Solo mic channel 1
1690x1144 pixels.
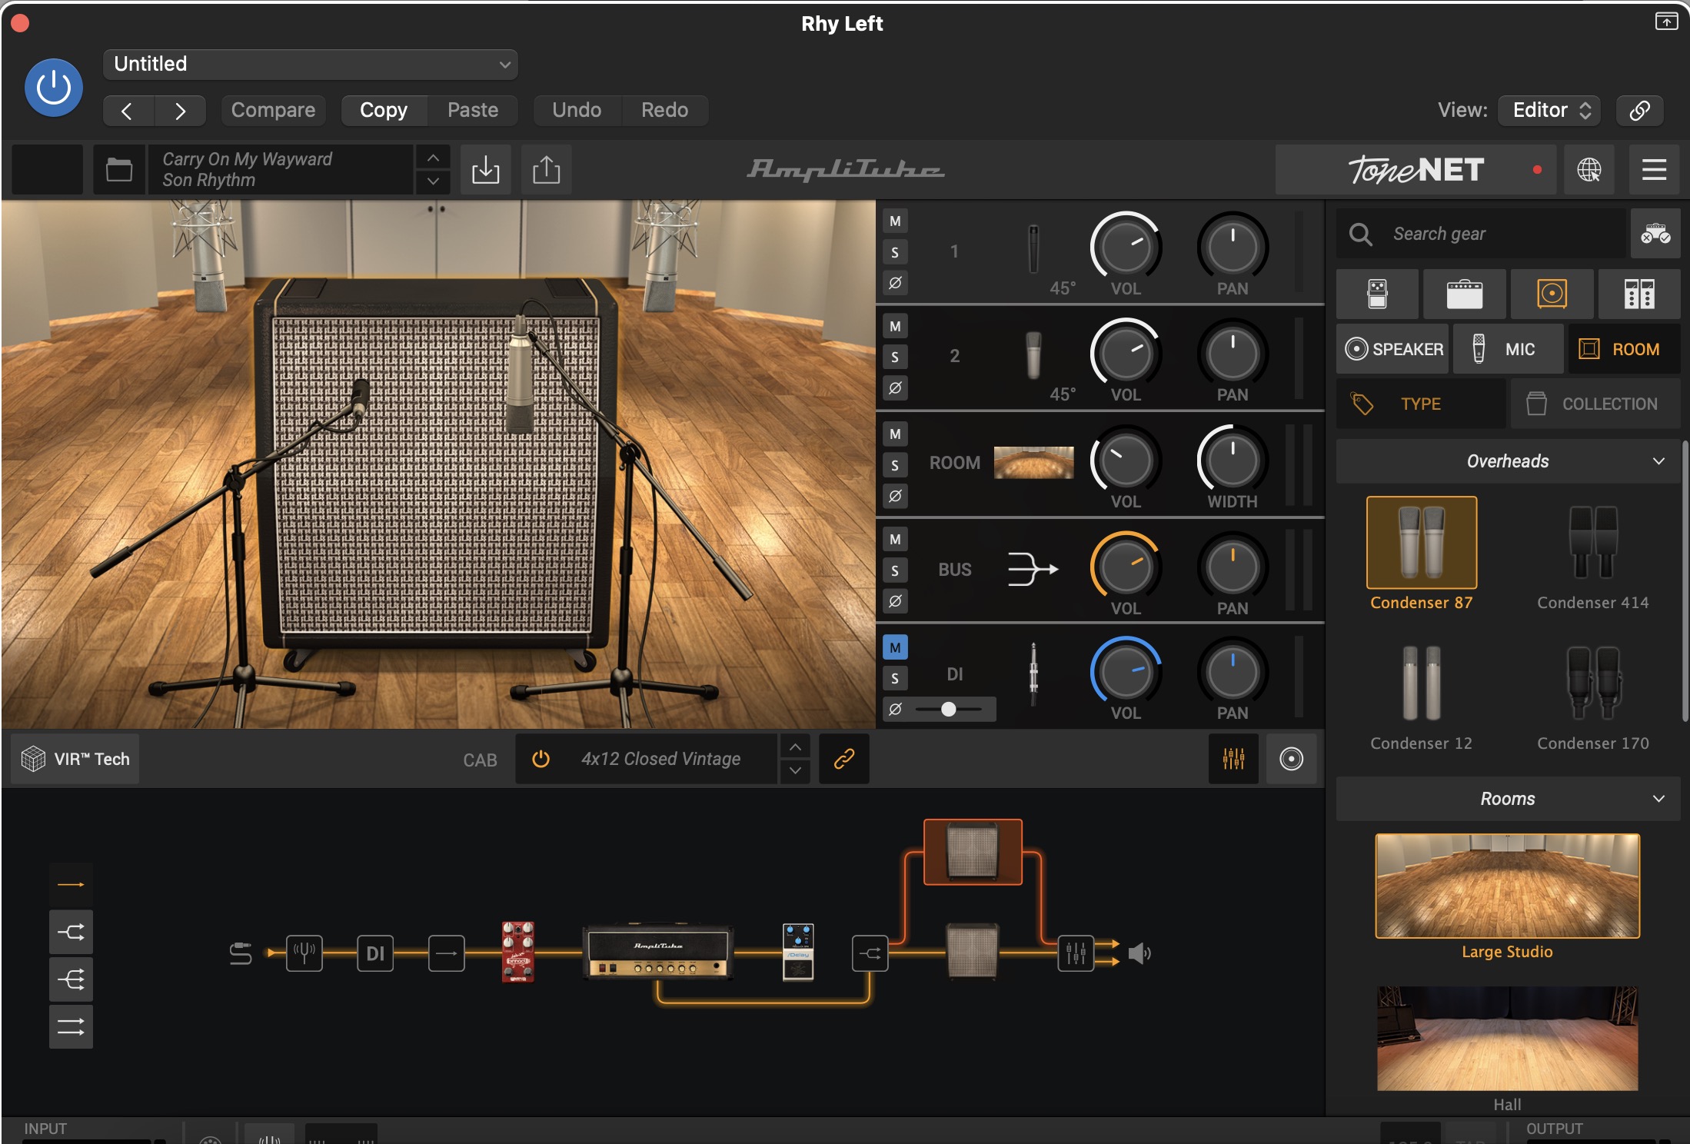(895, 252)
